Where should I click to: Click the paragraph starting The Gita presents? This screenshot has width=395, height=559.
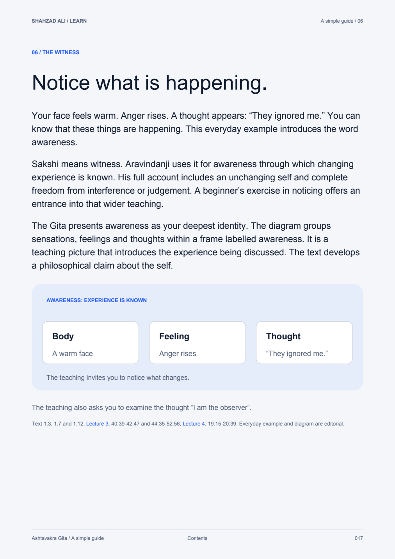click(196, 246)
